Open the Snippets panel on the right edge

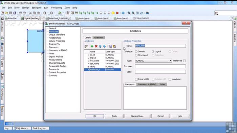(x=235, y=23)
